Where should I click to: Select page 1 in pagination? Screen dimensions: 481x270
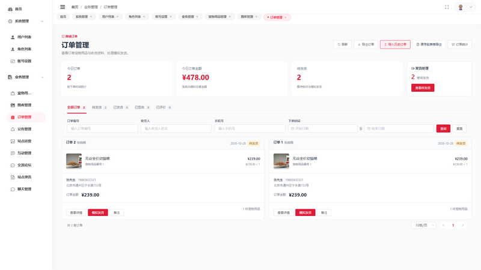point(453,226)
